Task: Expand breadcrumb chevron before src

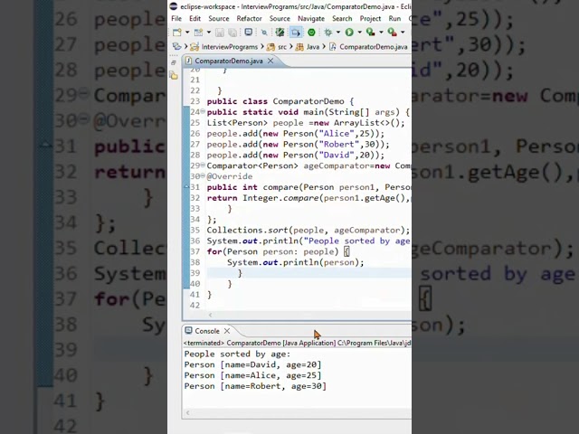Action: click(x=262, y=46)
